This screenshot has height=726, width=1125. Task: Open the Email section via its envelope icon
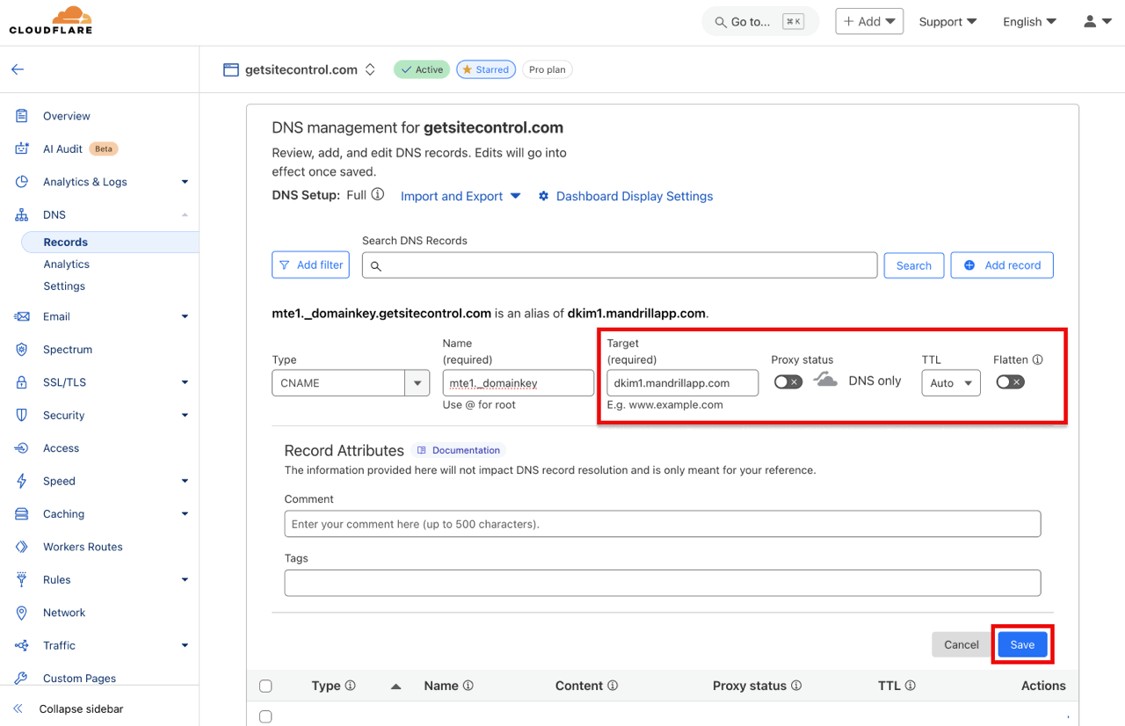click(22, 316)
